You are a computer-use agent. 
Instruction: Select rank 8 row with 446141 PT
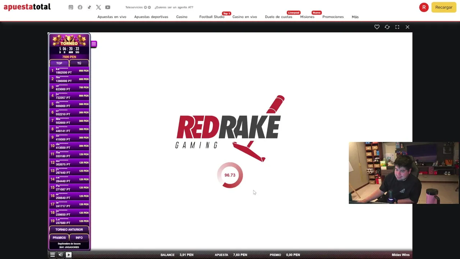point(69,129)
